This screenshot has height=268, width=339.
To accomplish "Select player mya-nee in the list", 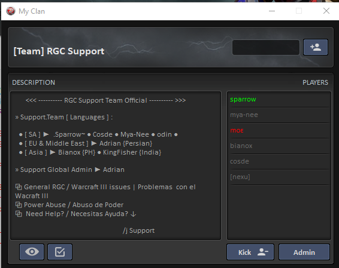I will click(280, 115).
